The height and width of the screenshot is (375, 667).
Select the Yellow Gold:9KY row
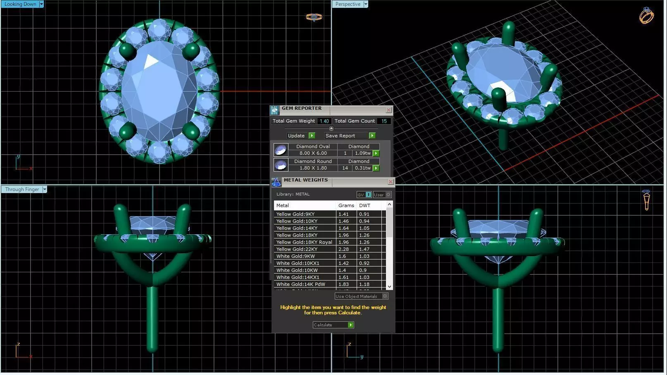330,214
